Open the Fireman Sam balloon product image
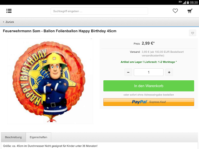Screen dimensions: 199x149 pos(50,81)
